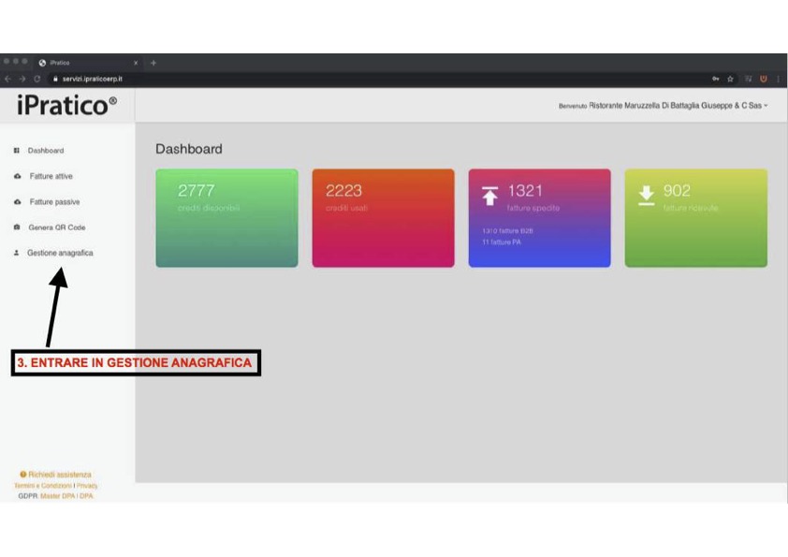
Task: Open a new browser tab
Action: [153, 63]
